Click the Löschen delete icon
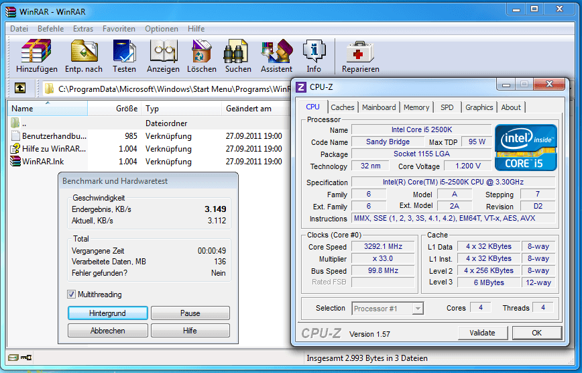This screenshot has width=582, height=373. click(x=202, y=51)
